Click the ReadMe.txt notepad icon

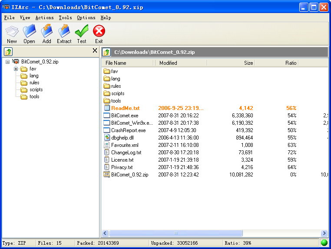point(107,108)
